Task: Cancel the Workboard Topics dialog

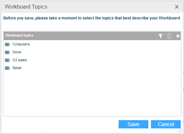Action: point(166,124)
